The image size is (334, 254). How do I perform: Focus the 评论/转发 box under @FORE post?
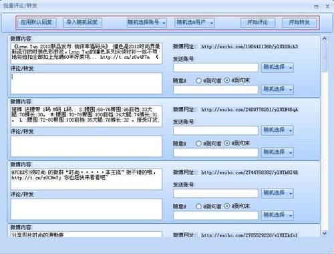86,209
